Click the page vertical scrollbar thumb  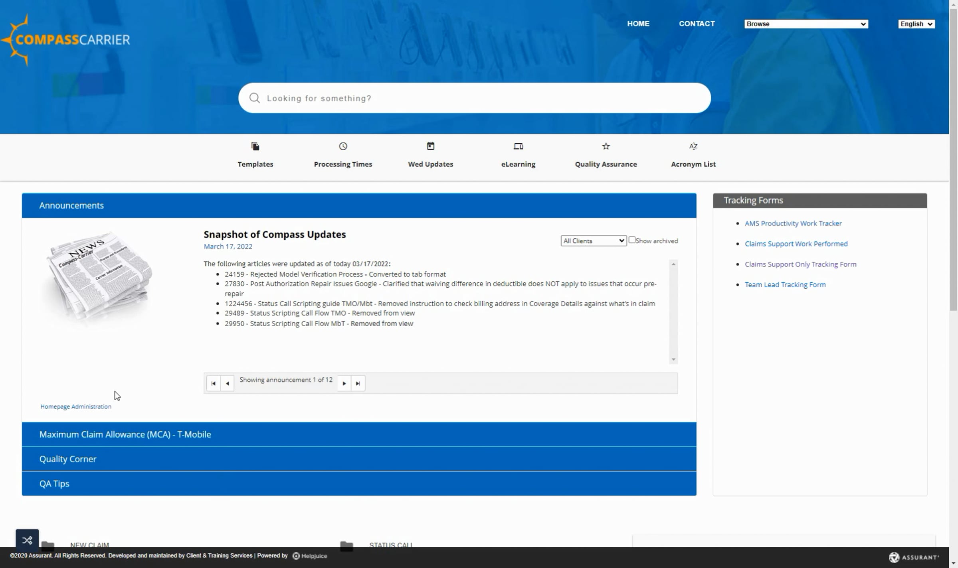tap(953, 160)
